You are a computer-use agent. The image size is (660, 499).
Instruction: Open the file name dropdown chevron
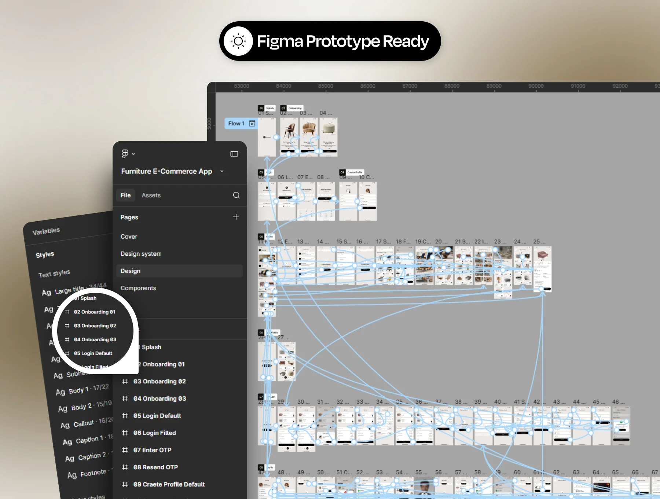(x=222, y=171)
